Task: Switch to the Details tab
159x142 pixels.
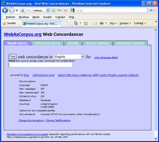Action: tap(73, 43)
